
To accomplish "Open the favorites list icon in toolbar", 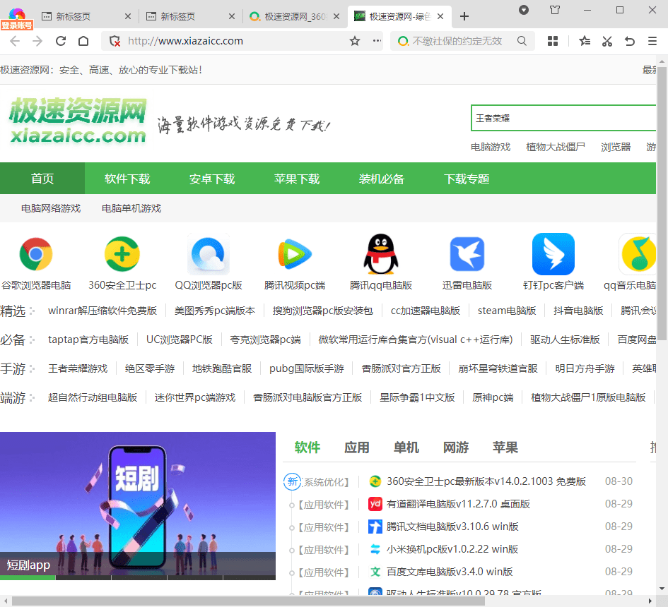I will (585, 41).
